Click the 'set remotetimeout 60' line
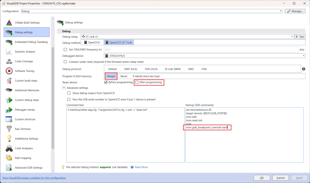 pos(199,110)
